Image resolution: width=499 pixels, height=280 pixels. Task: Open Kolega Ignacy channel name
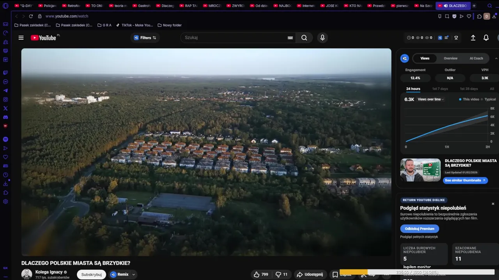(49, 272)
